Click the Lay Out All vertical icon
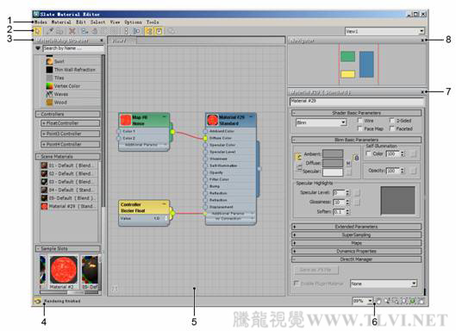456x331 pixels. (x=126, y=31)
